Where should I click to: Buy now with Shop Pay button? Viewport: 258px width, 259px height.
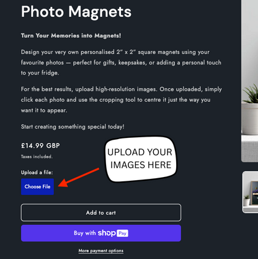click(101, 233)
